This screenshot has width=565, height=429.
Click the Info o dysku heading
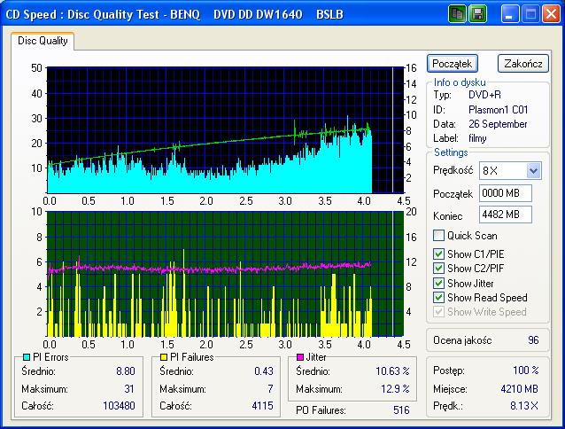point(460,82)
